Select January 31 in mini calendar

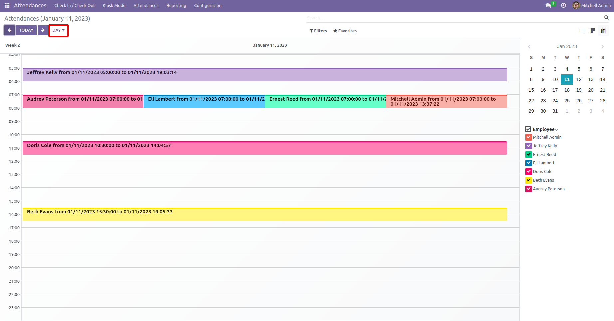tap(555, 111)
